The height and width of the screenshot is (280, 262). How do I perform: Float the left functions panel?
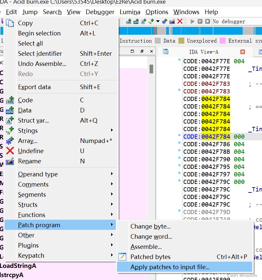pos(142,51)
